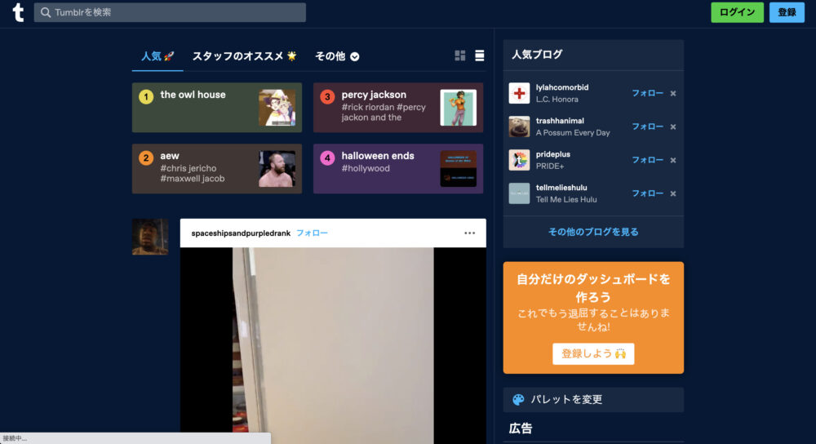Open the aew trending card
The height and width of the screenshot is (444, 816).
pyautogui.click(x=217, y=169)
